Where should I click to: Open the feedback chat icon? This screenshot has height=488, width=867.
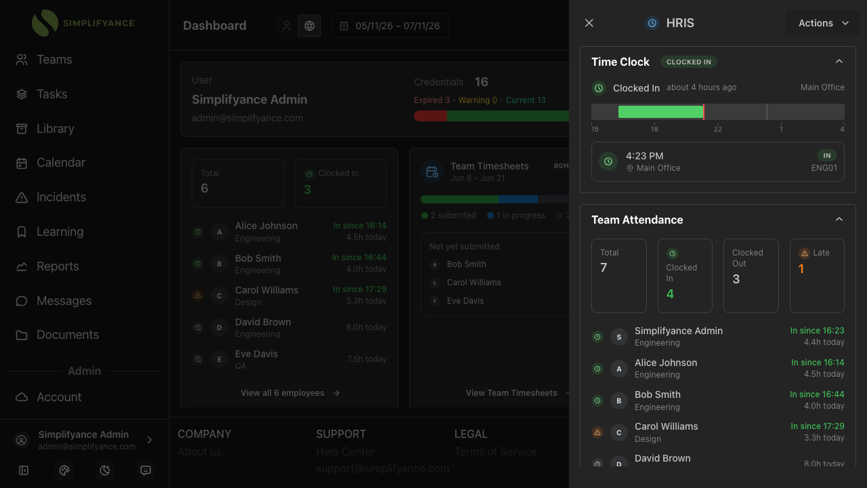(x=146, y=470)
